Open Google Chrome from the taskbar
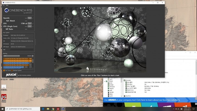Viewport: 197px width, 111px height. (x=53, y=109)
